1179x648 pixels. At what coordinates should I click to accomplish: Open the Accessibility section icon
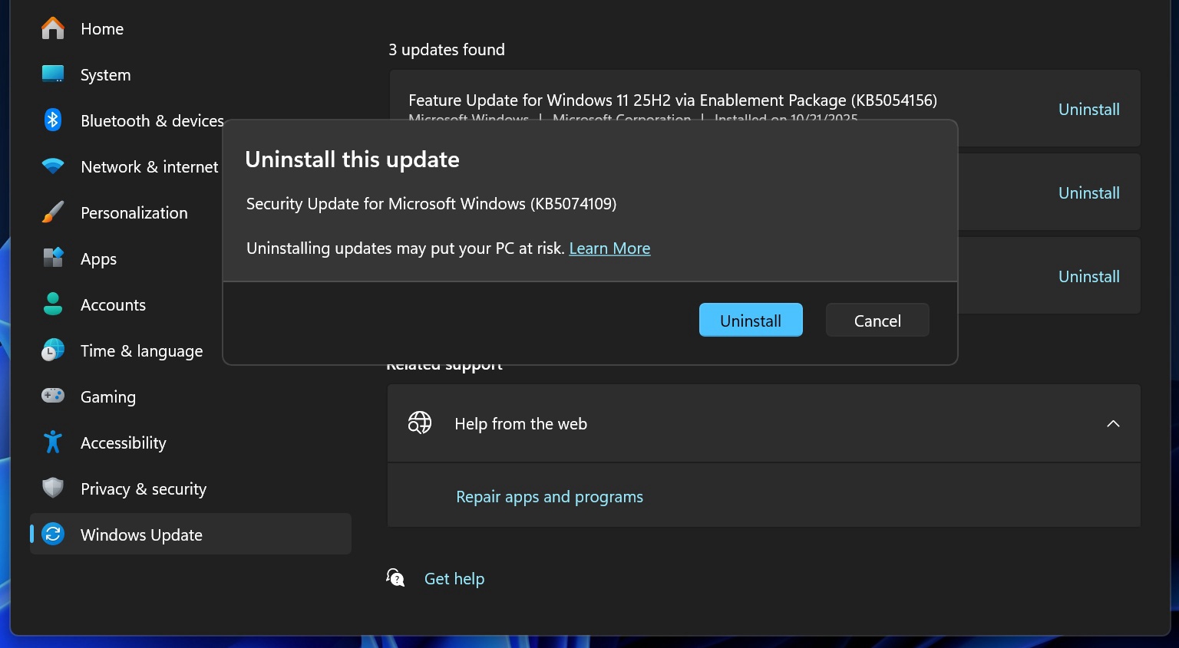point(52,442)
